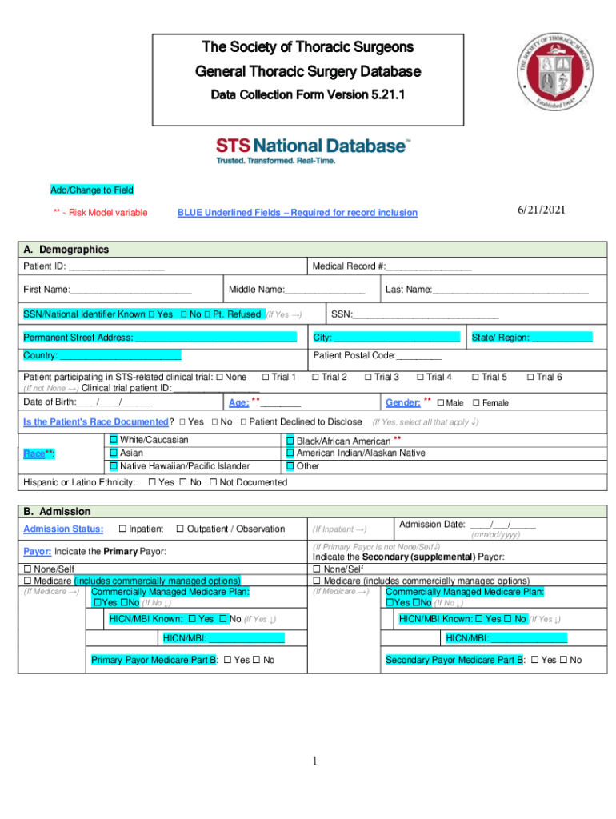Check the Pt. Refused SSN checkbox
The width and height of the screenshot is (616, 819).
click(208, 314)
